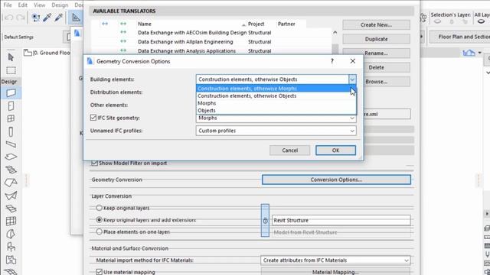Activate the Roof tool
This screenshot has height=275, width=490.
(11, 183)
